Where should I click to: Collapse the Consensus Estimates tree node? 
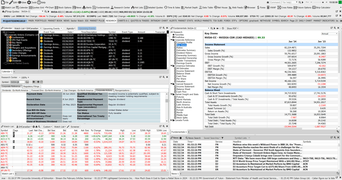coord(172,66)
